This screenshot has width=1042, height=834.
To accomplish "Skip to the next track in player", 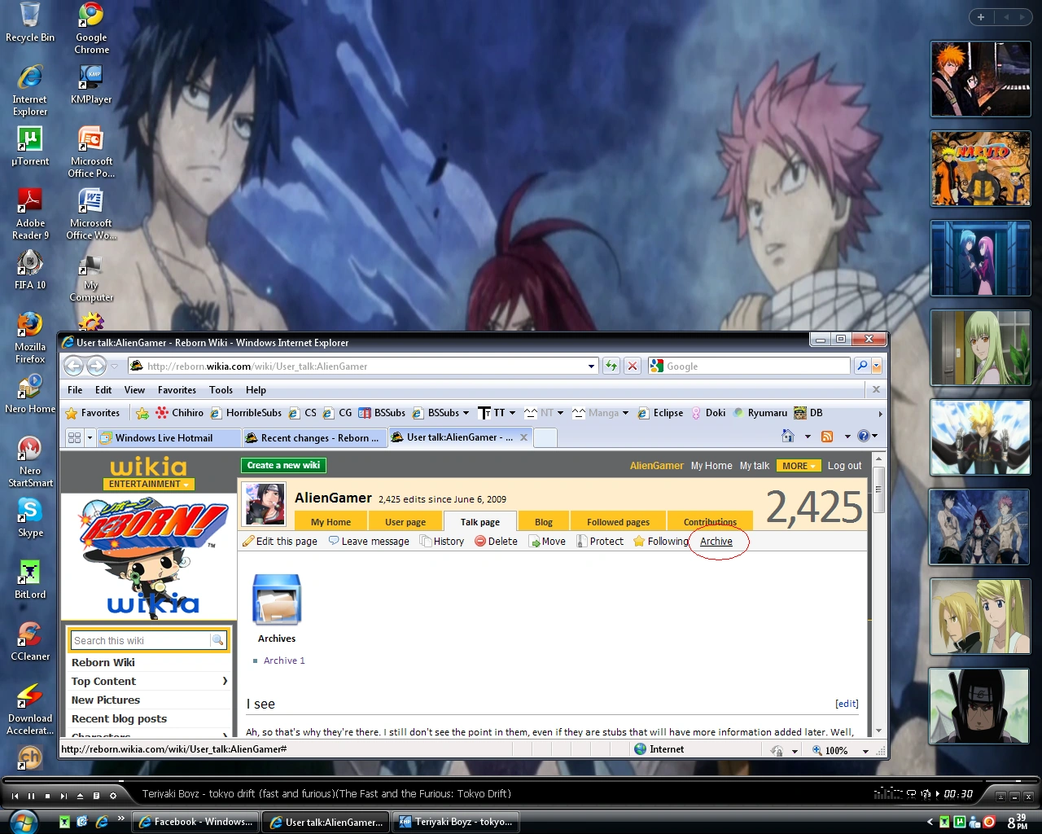I will coord(63,796).
